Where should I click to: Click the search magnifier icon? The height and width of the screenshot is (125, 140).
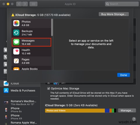107,4
